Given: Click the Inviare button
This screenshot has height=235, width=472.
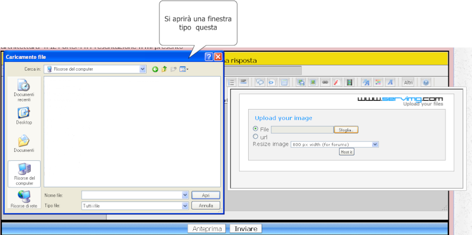Looking at the screenshot, I should coord(246,229).
